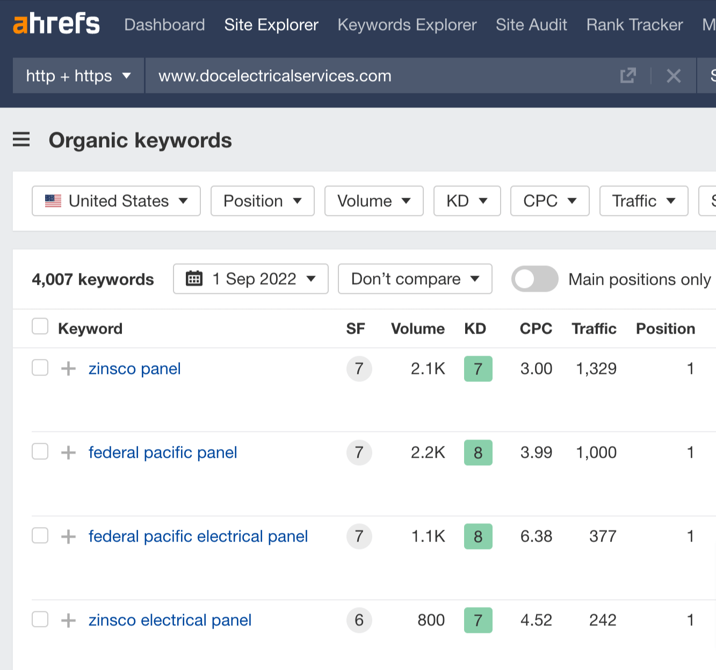This screenshot has width=716, height=670.
Task: Open the site in a new tab via external link icon
Action: (x=628, y=76)
